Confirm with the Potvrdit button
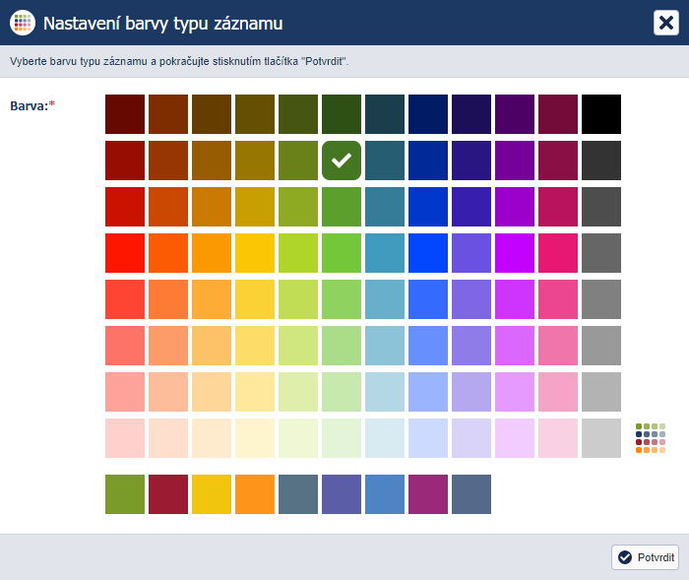Viewport: 689px width, 580px height. 645,557
